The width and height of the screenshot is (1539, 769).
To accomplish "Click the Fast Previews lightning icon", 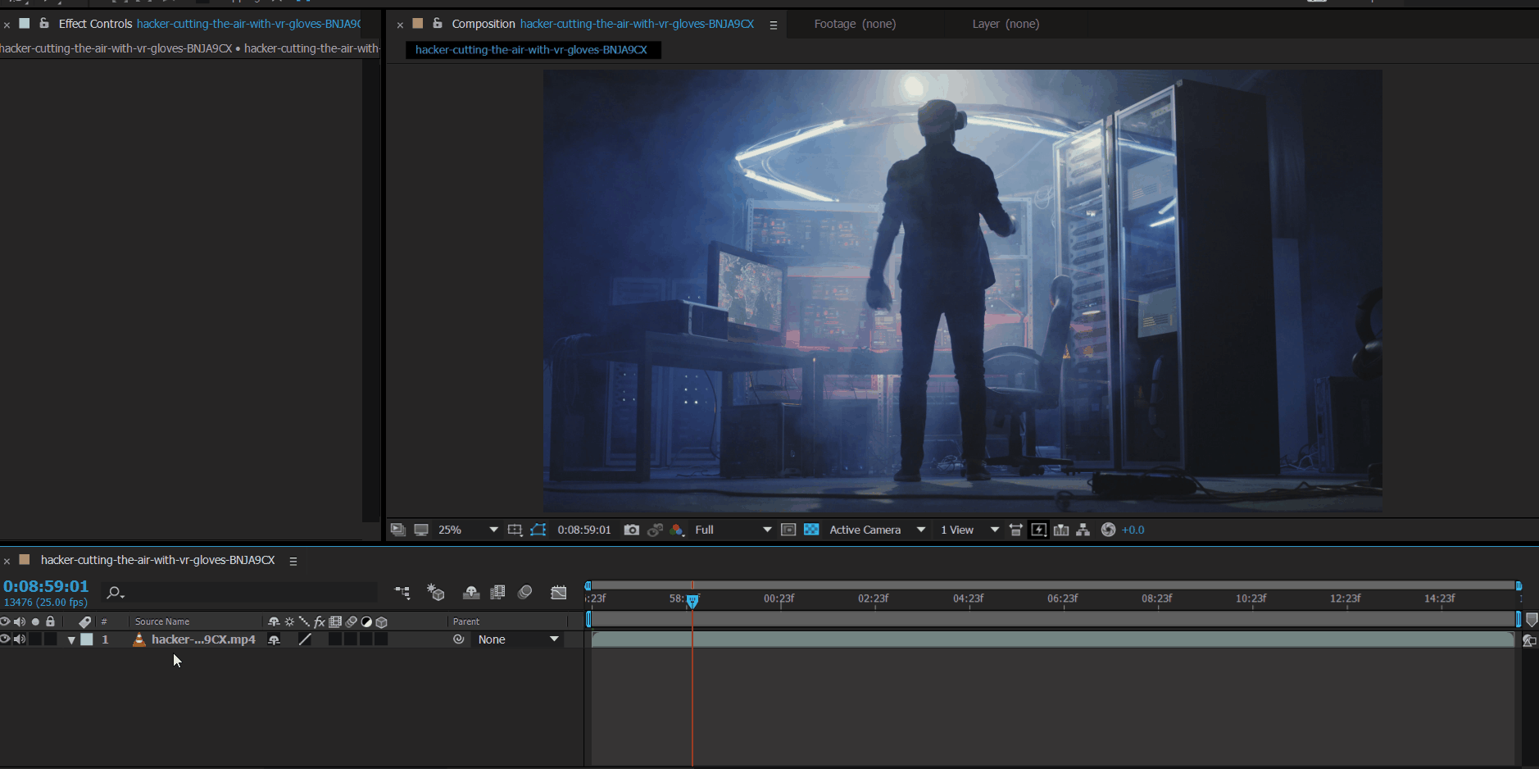I will [x=1038, y=530].
